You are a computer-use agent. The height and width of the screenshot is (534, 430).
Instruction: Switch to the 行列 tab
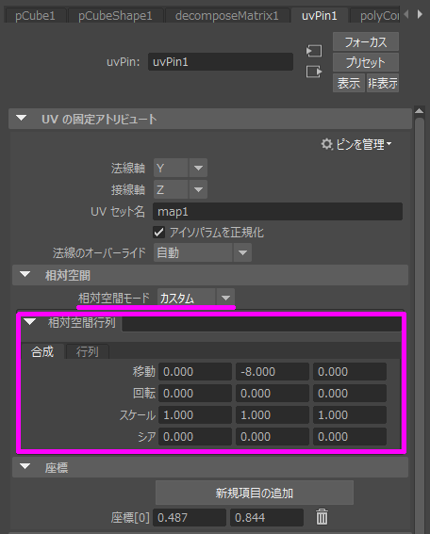[88, 351]
